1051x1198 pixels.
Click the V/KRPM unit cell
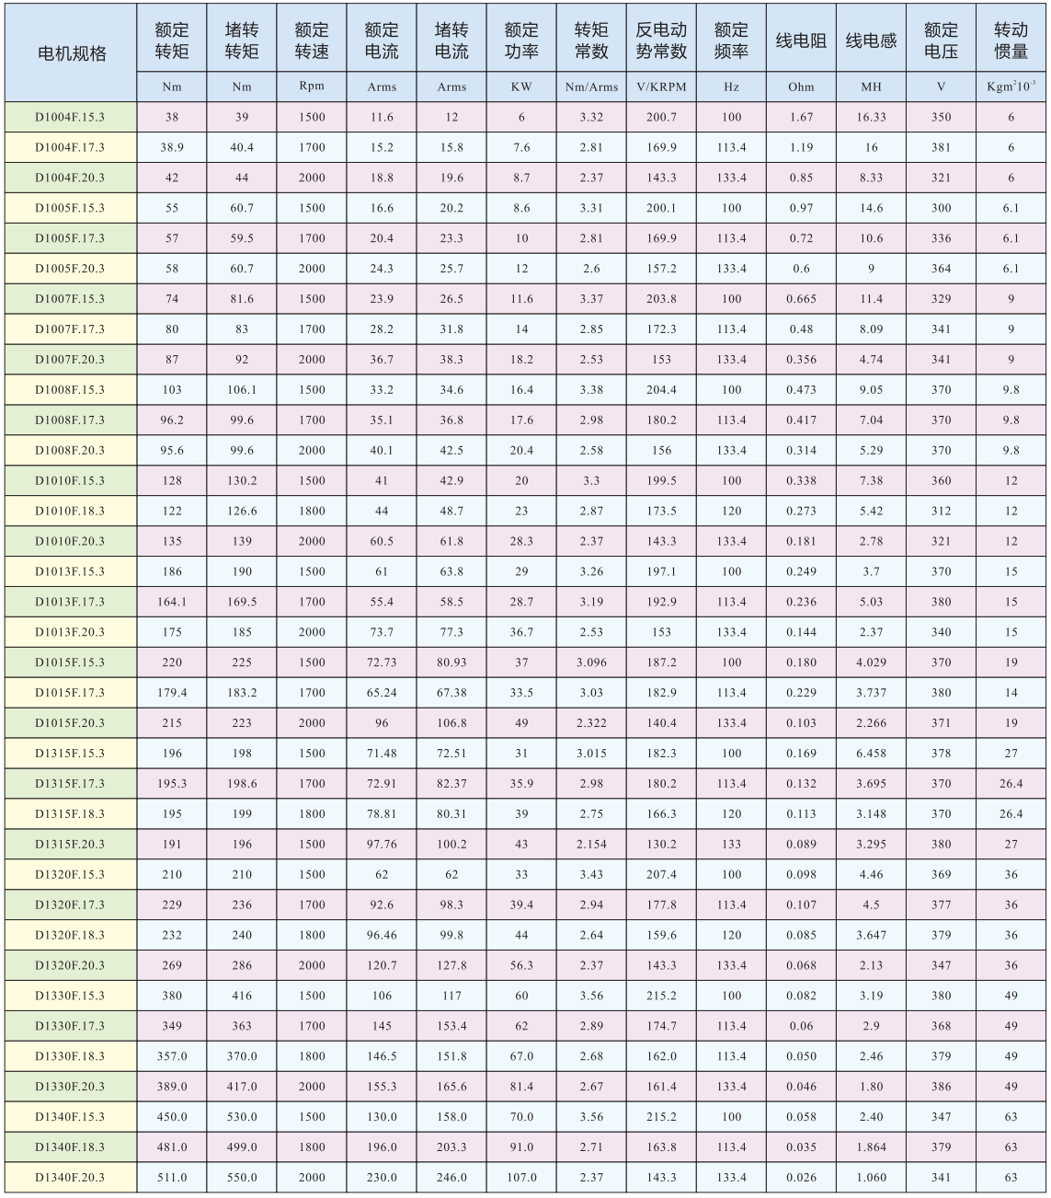coord(661,87)
